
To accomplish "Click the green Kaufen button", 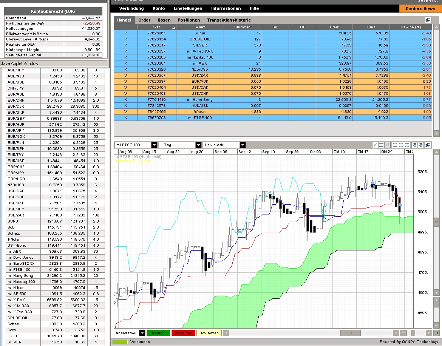I will 158,333.
